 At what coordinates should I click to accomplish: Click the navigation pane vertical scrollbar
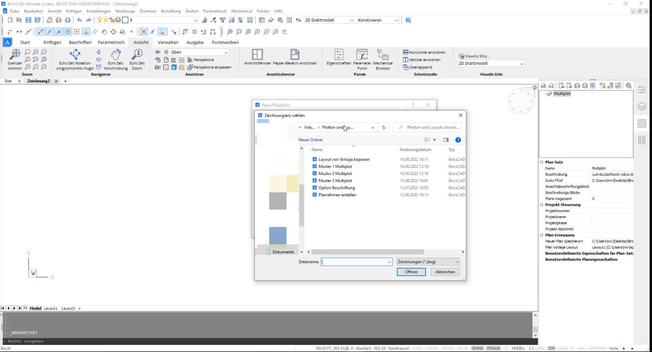click(301, 205)
